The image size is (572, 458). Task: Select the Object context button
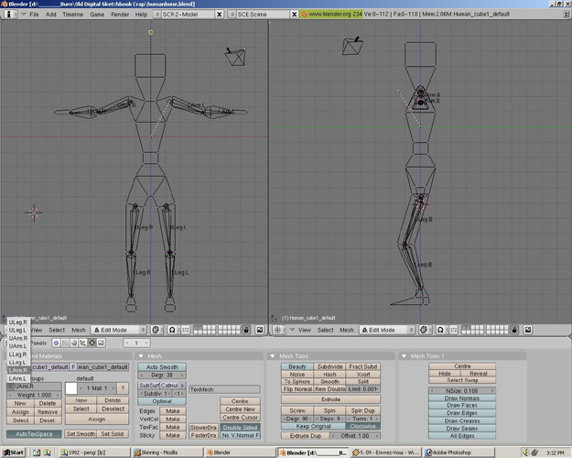(83, 343)
